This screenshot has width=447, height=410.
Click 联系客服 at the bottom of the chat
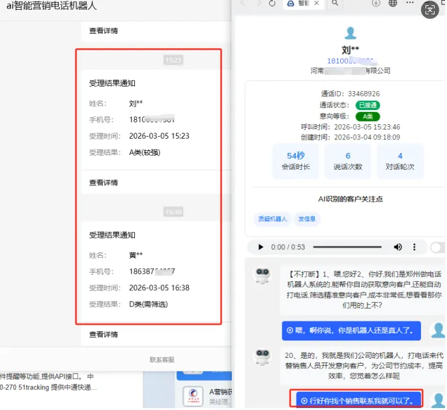[x=162, y=360]
